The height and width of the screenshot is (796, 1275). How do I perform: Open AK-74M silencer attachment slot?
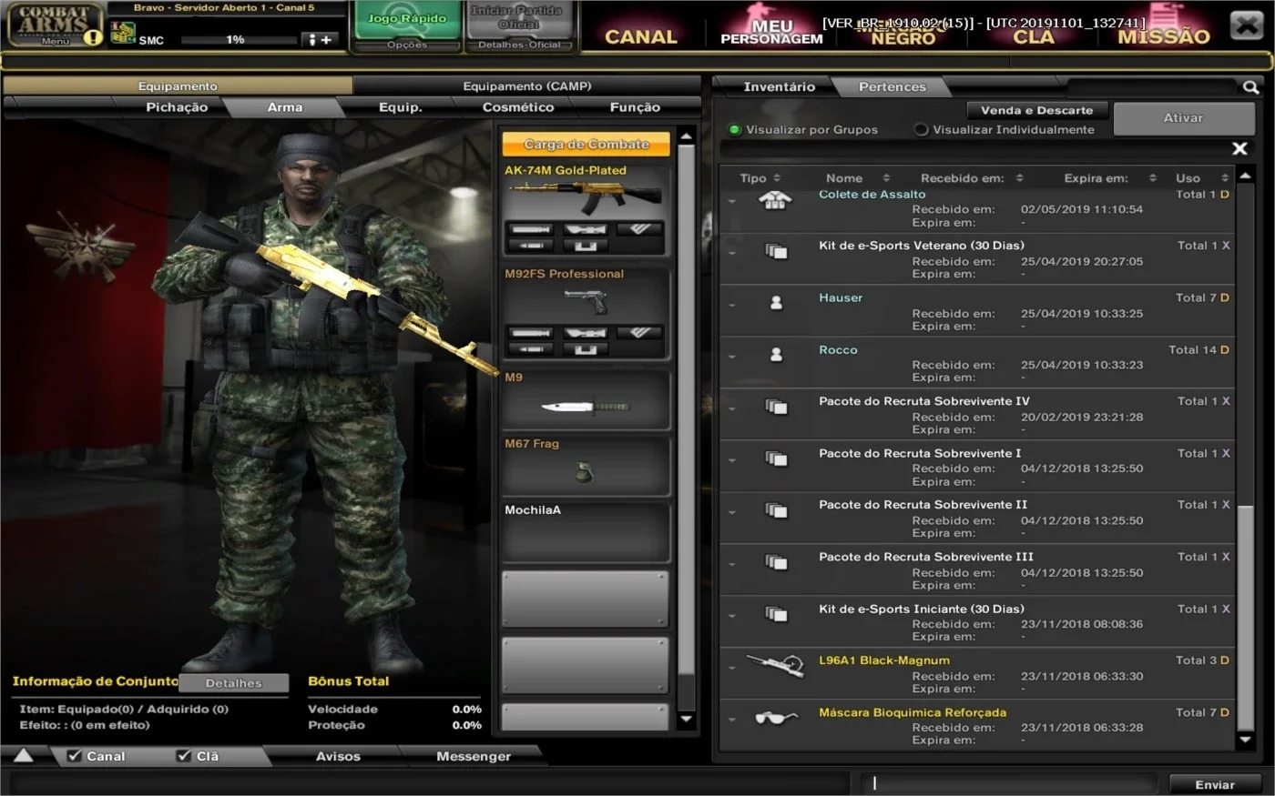[x=530, y=229]
